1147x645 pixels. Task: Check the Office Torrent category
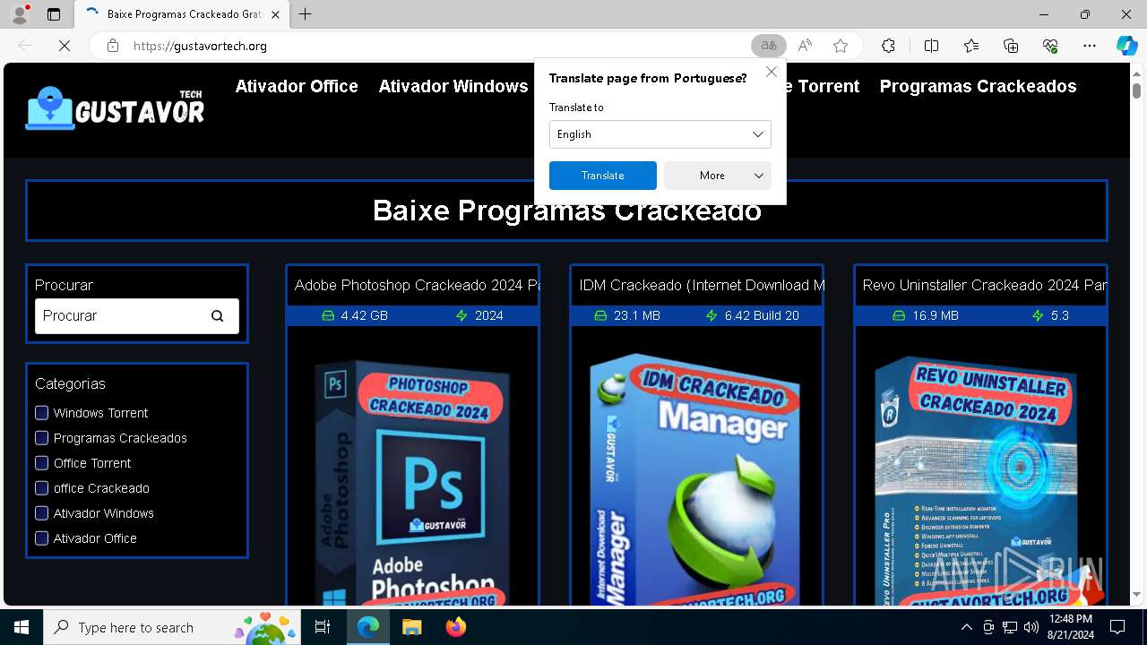41,462
